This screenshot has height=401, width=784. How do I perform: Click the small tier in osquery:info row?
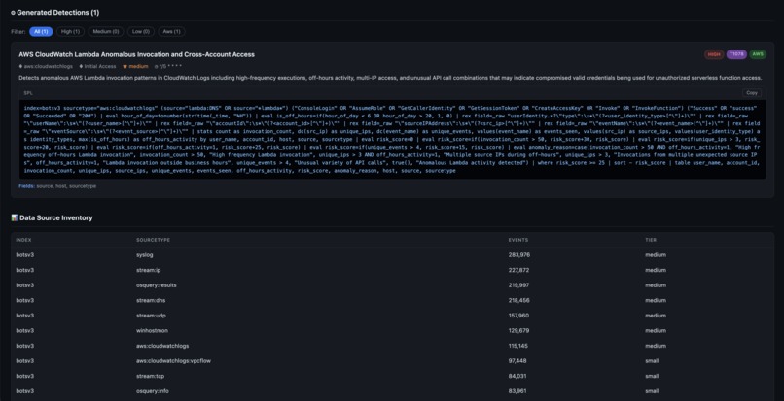point(652,391)
